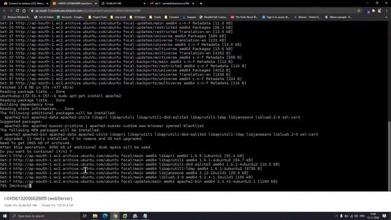Bookmark this page with star icon

359,11
